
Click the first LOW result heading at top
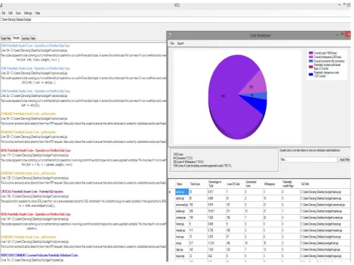tap(35, 46)
